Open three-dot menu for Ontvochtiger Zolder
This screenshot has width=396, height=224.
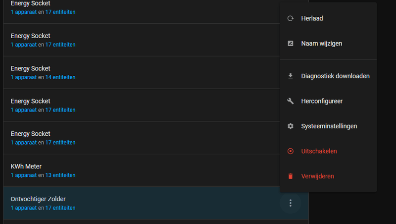pos(291,203)
